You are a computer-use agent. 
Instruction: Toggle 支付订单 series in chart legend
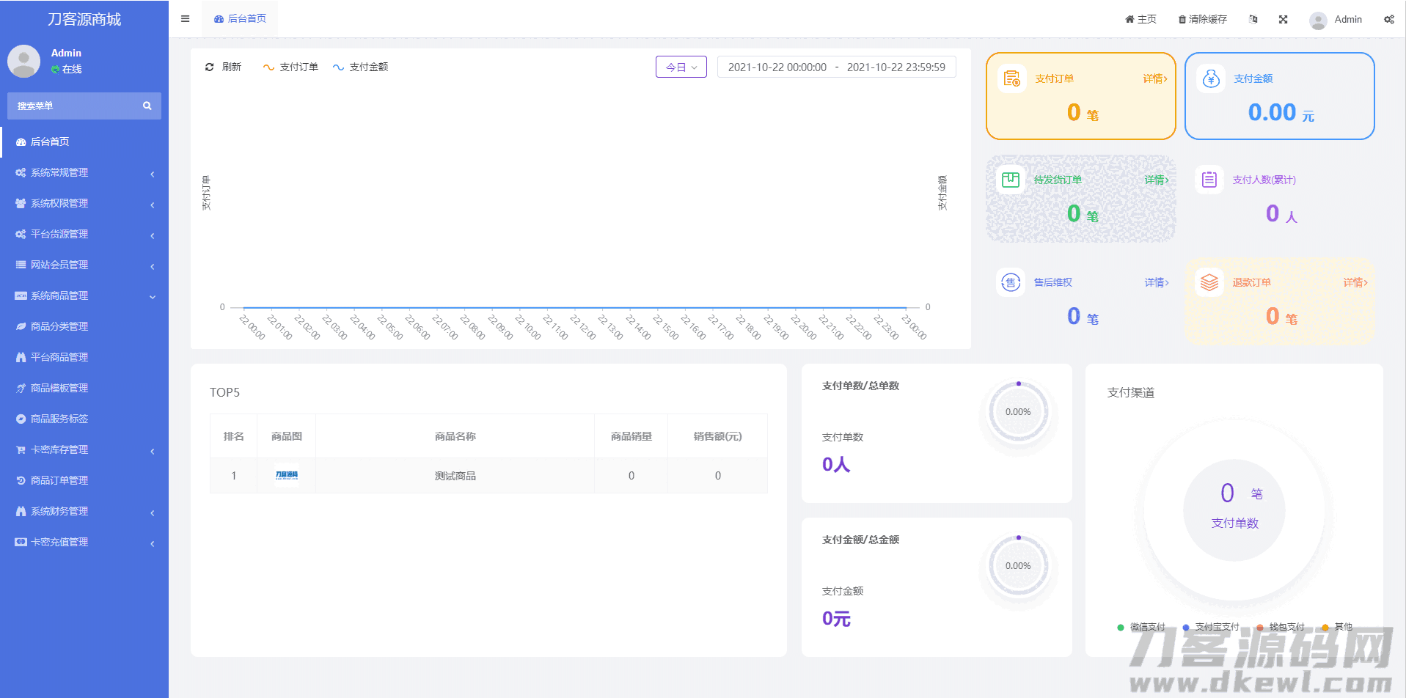[x=290, y=67]
